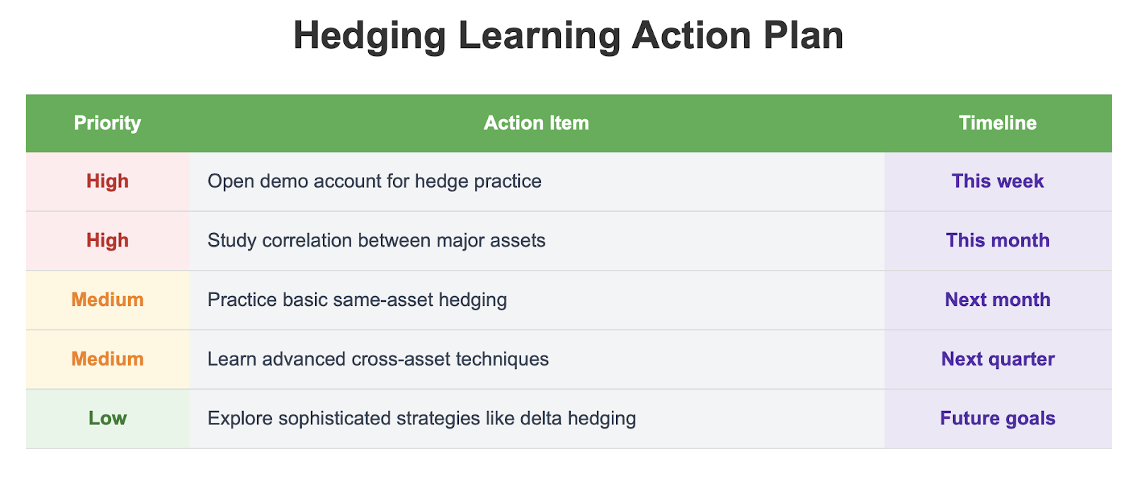Viewport: 1133px width, 498px height.
Task: Click the "This month" timeline cell
Action: coord(997,241)
